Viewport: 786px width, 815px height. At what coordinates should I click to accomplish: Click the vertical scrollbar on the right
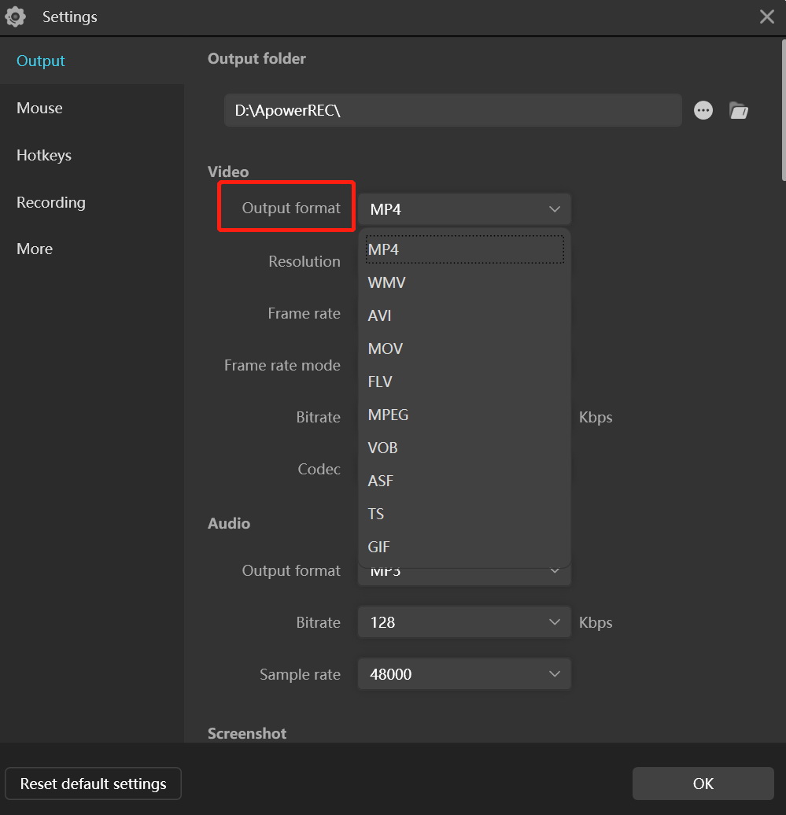782,110
